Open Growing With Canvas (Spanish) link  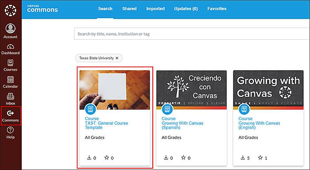coord(182,125)
